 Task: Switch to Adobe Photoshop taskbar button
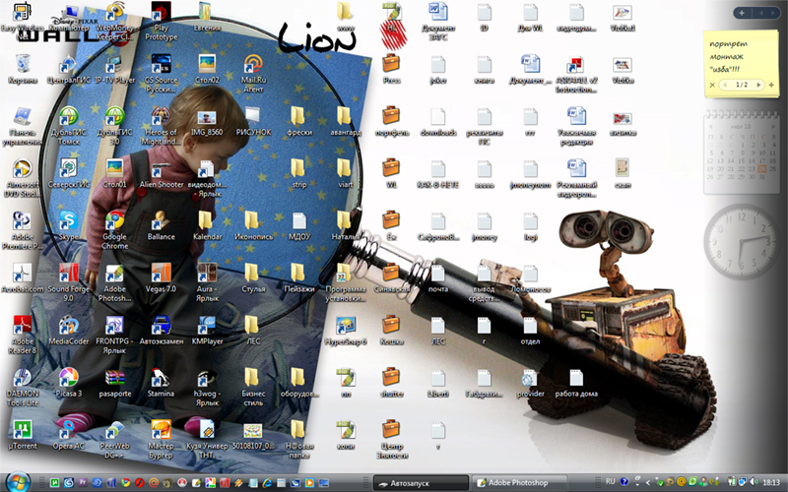point(520,483)
